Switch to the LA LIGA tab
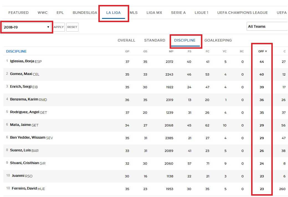The image size is (288, 197). click(113, 13)
